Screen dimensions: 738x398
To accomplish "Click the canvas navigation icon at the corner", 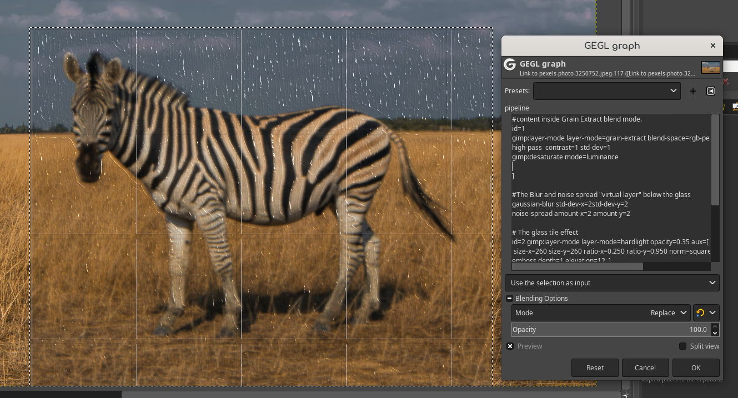I will [x=626, y=395].
